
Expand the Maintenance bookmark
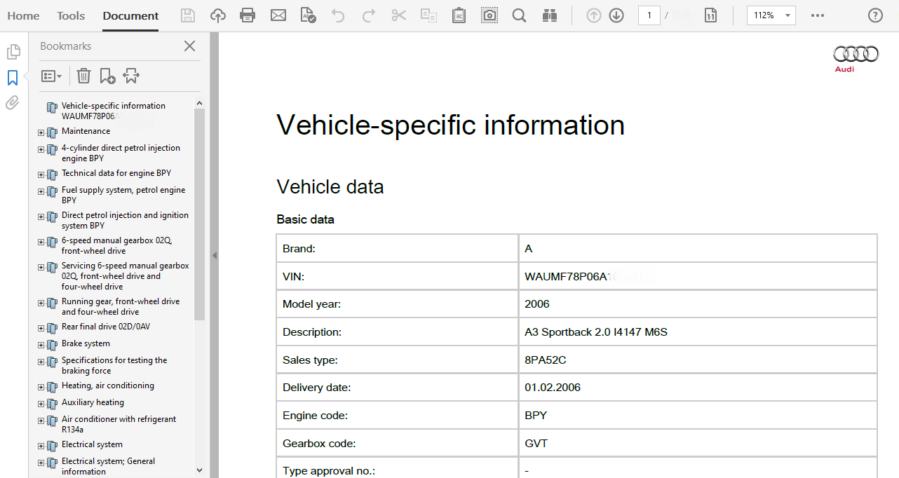[41, 132]
